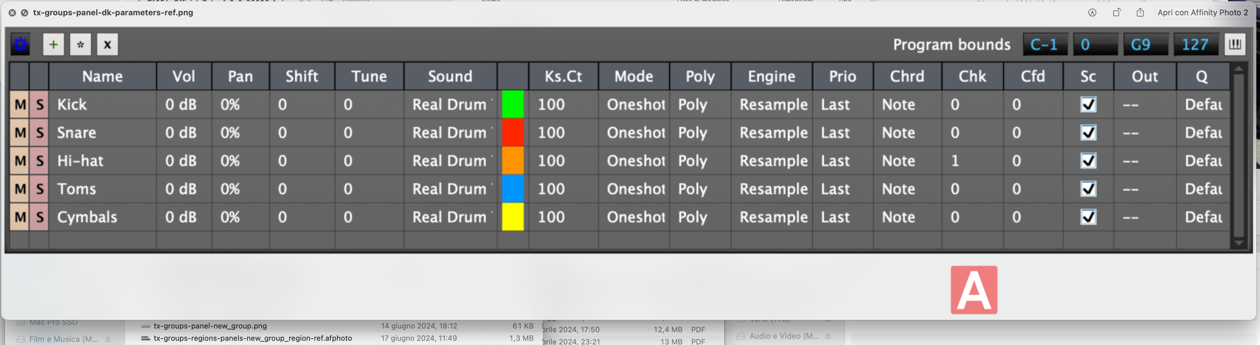This screenshot has height=345, width=1260.
Task: Uncheck Sc checkbox for Toms
Action: (x=1088, y=189)
